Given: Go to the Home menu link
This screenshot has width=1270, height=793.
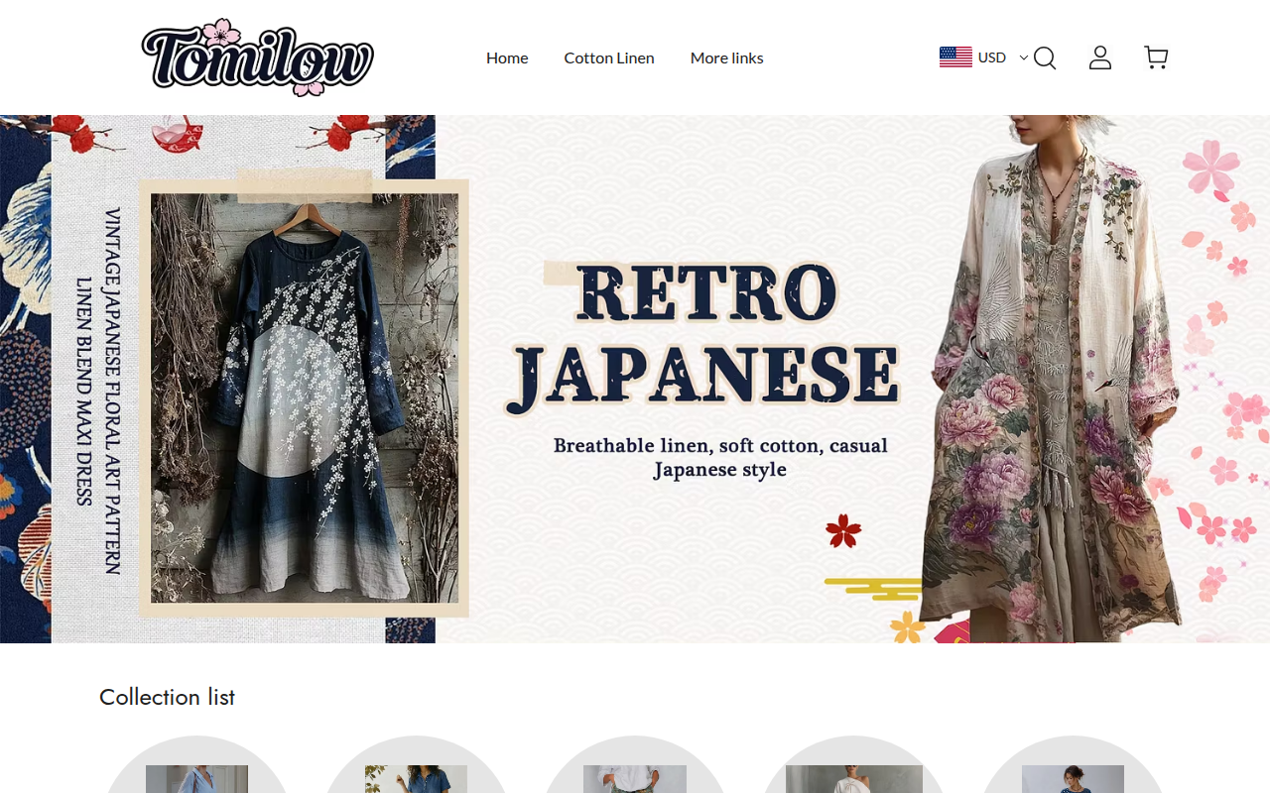Looking at the screenshot, I should (x=507, y=57).
